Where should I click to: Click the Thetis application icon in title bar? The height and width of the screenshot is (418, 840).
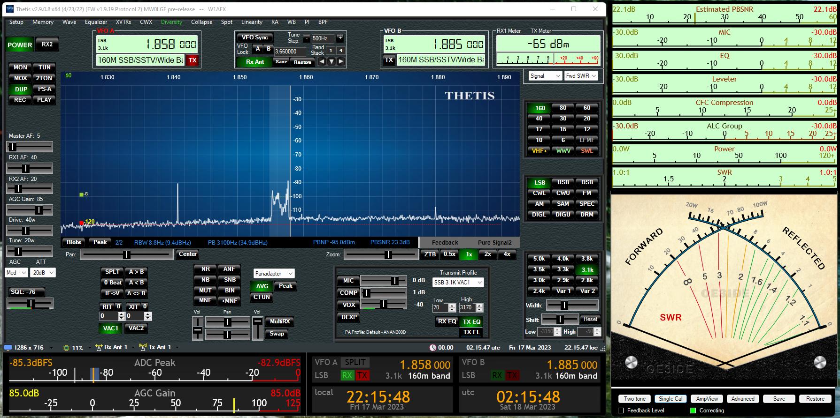point(10,9)
